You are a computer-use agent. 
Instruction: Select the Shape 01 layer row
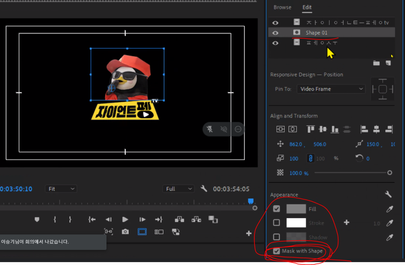332,33
